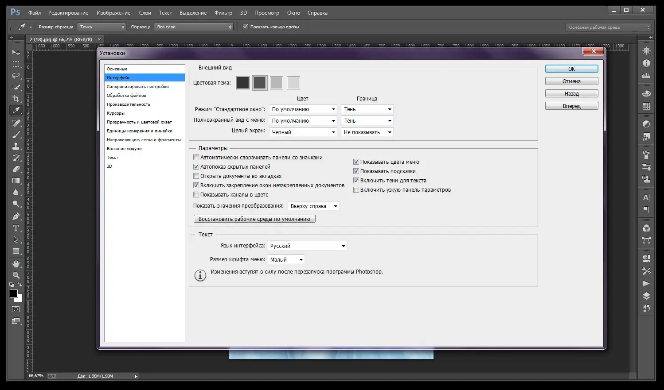
Task: Pick the Brush tool in the toolbar
Action: point(16,134)
